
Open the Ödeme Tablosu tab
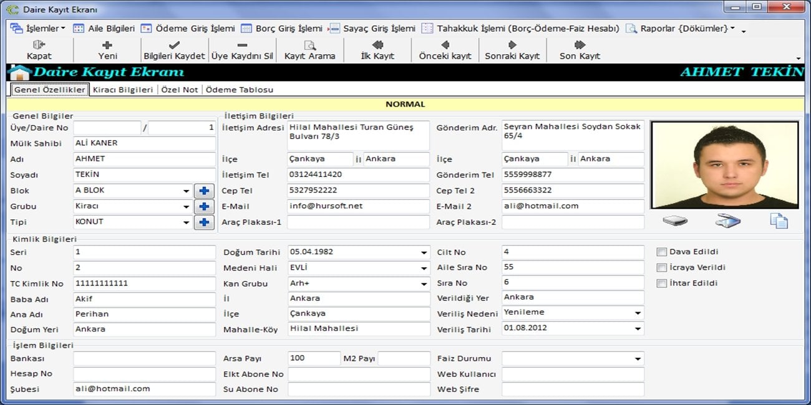(240, 90)
